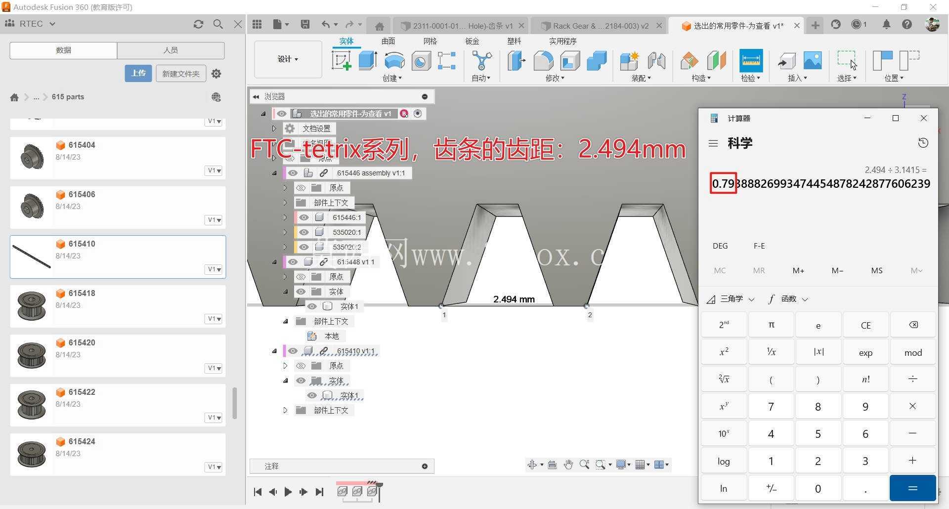Click the refresh icon in data panel
The image size is (949, 509).
pyautogui.click(x=198, y=24)
